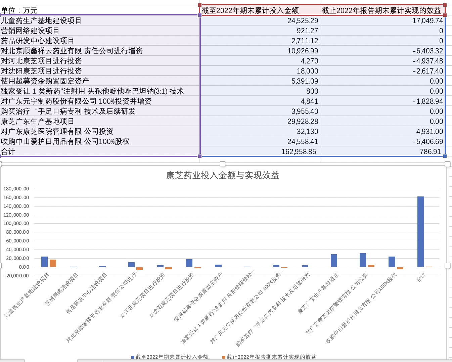Select table cell 收购中山爱护日用品有限 公司100%股权
This screenshot has height=362, width=452.
click(x=100, y=141)
